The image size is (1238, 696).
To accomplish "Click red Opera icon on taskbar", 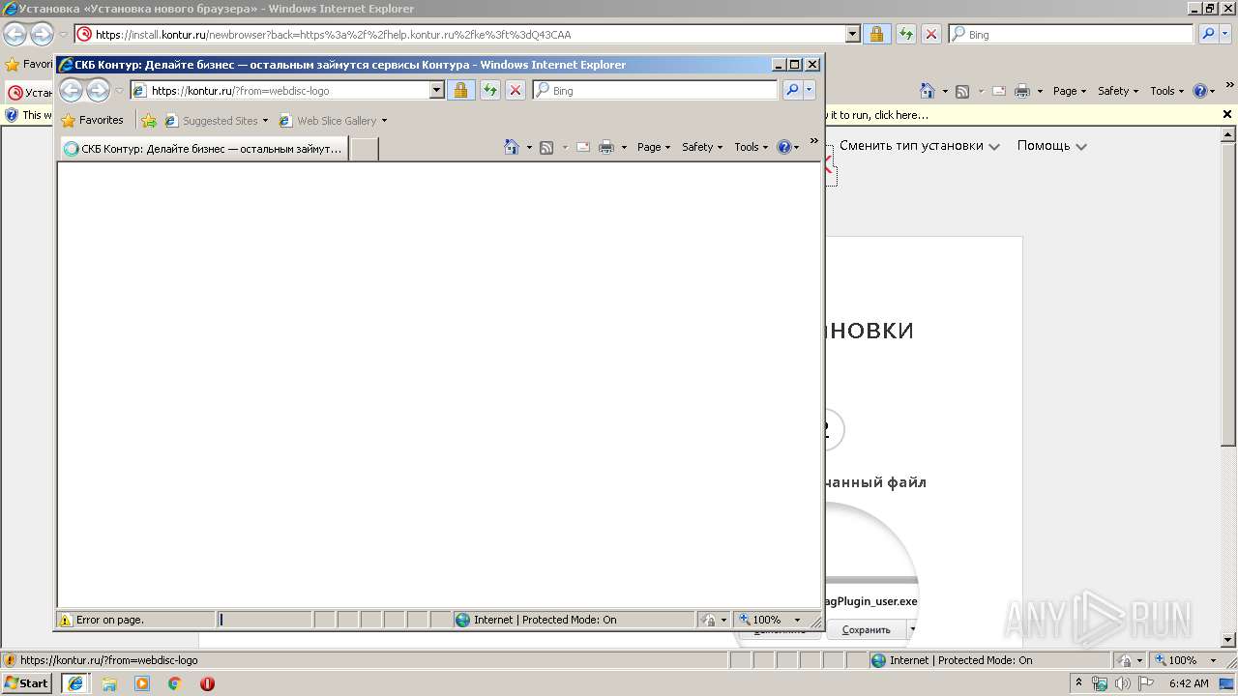I will coord(207,683).
